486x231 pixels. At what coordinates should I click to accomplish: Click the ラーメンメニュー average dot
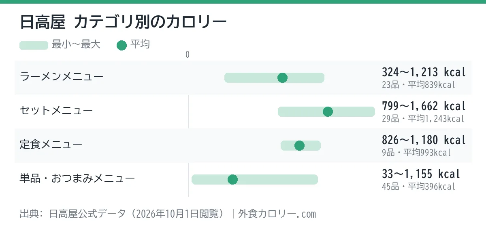tap(283, 78)
